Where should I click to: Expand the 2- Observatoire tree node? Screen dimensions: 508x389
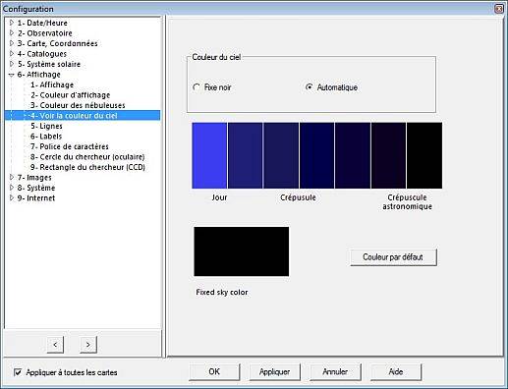12,32
